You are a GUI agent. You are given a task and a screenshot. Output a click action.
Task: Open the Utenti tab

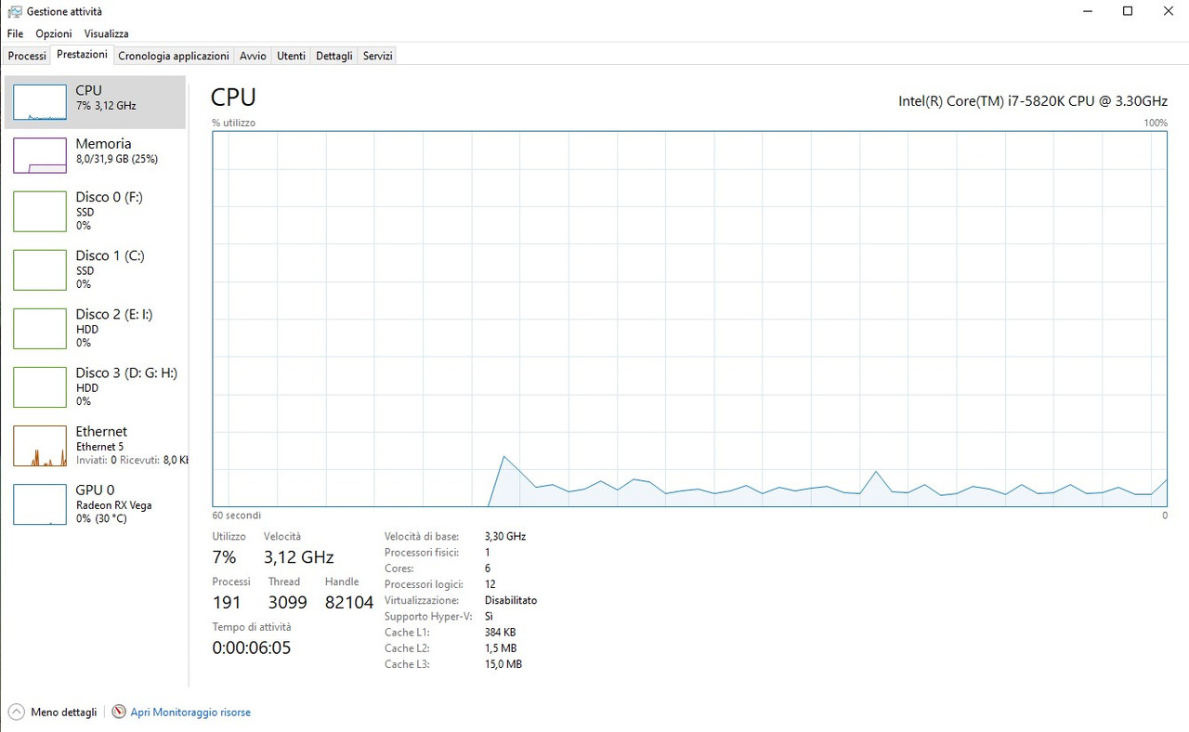coord(291,56)
